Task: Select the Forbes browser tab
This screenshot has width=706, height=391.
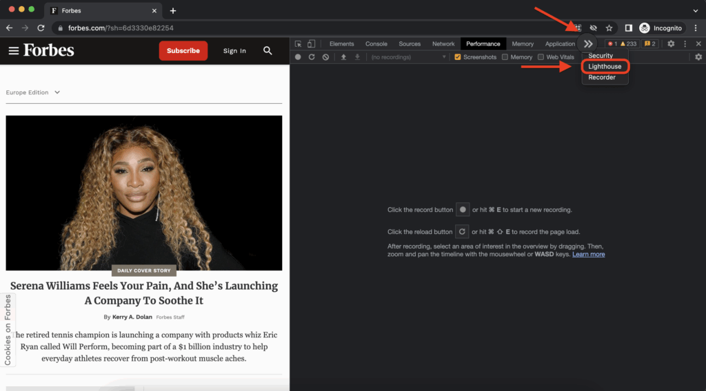Action: [x=103, y=11]
